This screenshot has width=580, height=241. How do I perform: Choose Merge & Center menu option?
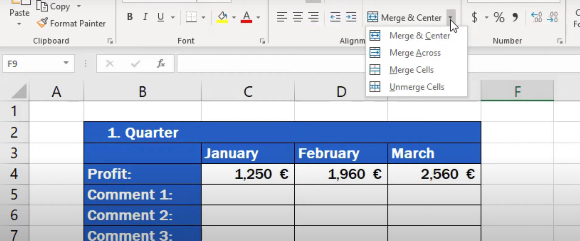pos(416,35)
